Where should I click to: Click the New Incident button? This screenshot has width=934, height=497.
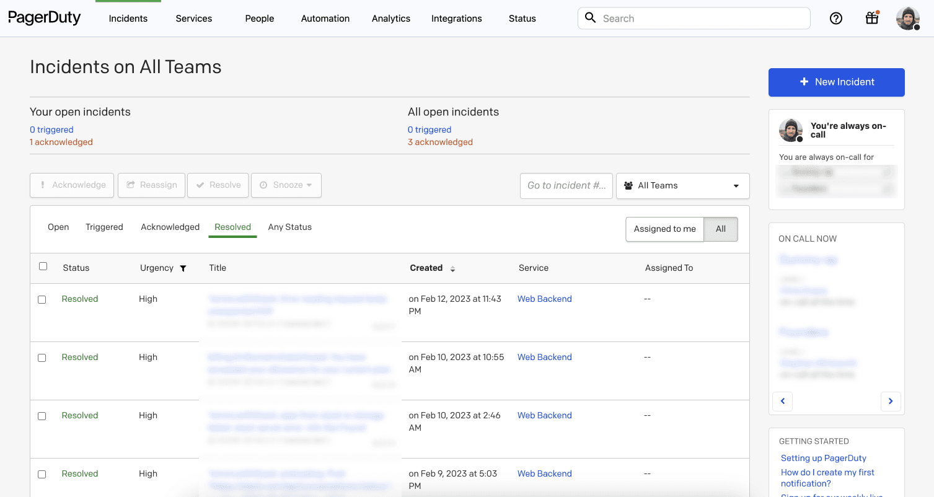point(837,82)
